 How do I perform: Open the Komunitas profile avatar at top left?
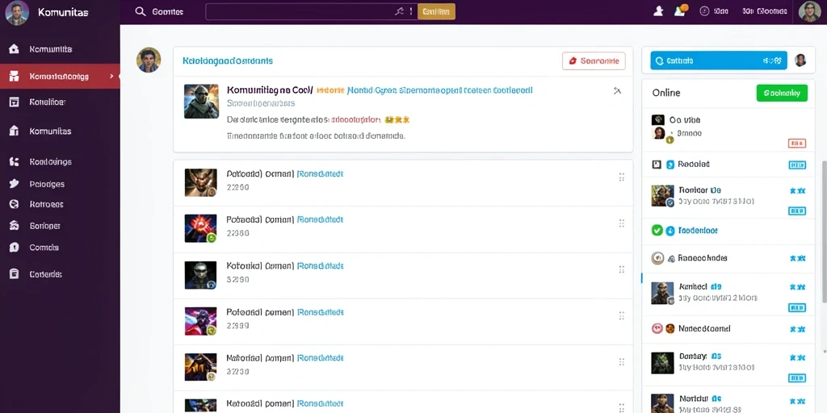pyautogui.click(x=16, y=13)
